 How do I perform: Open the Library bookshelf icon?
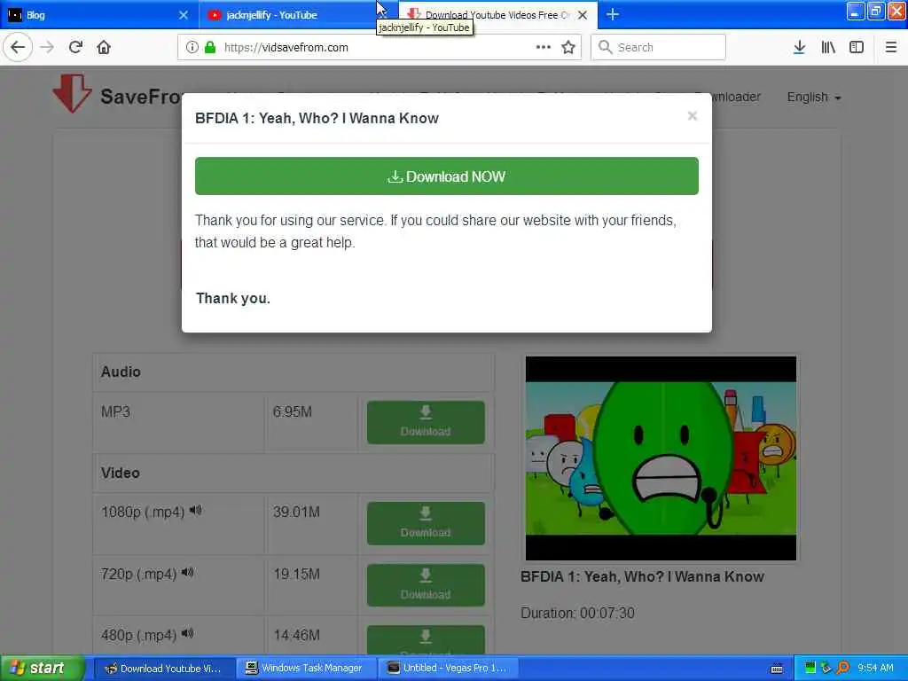[828, 47]
